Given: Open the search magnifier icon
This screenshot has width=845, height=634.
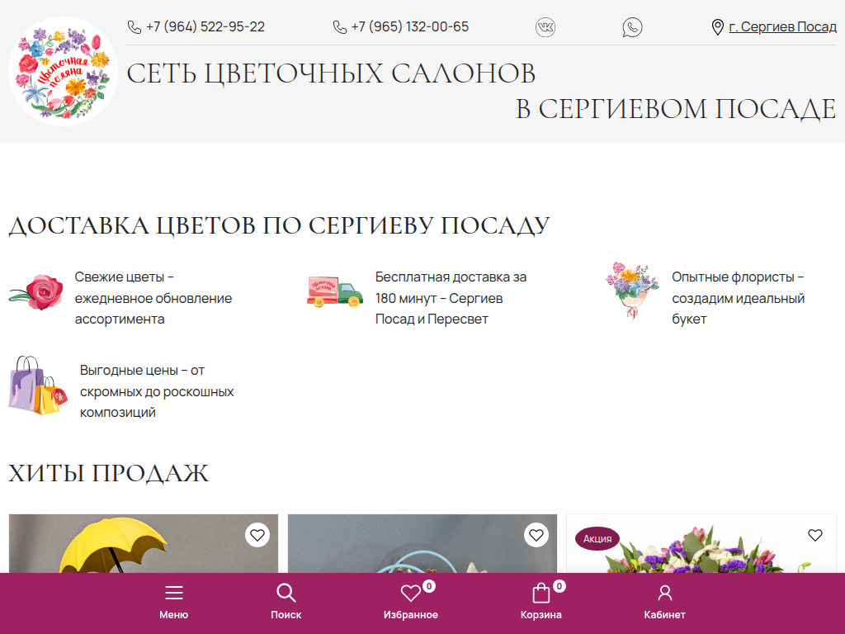Looking at the screenshot, I should pos(286,592).
